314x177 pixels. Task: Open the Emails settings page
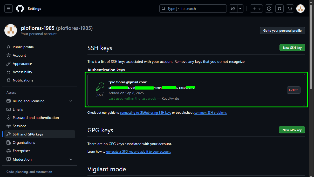[x=18, y=109]
